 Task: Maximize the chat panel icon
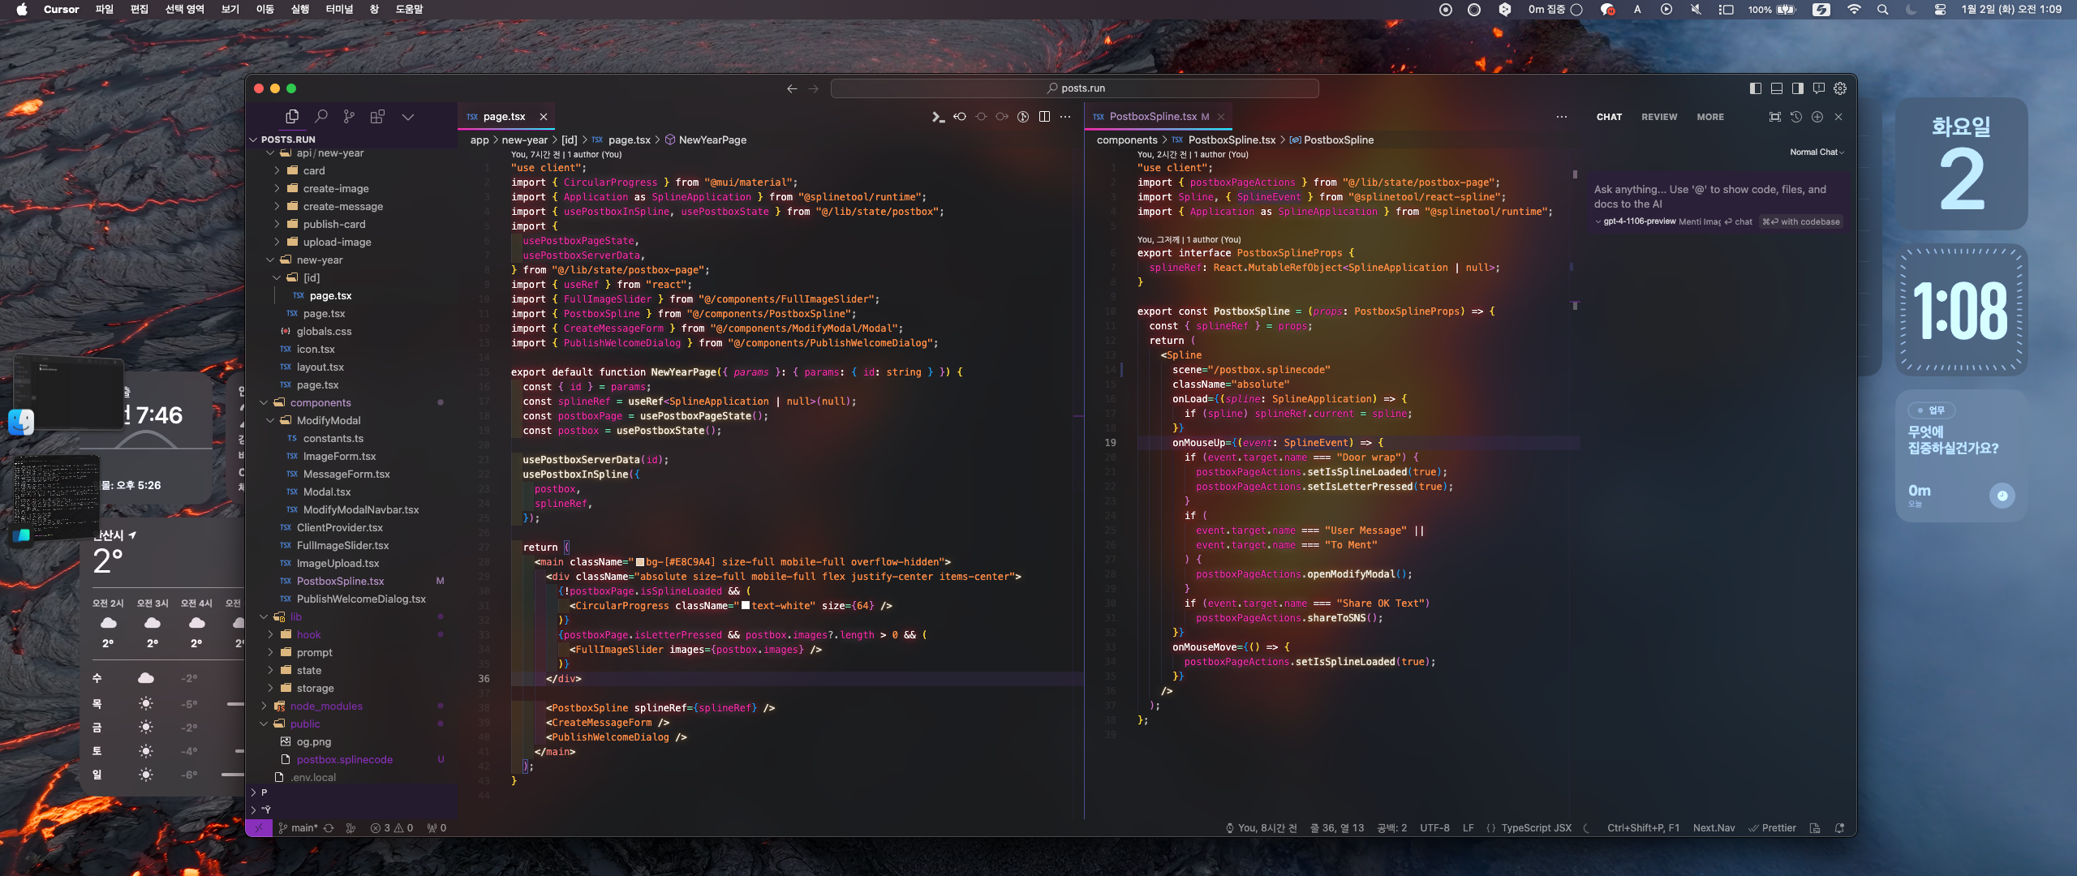[x=1775, y=117]
